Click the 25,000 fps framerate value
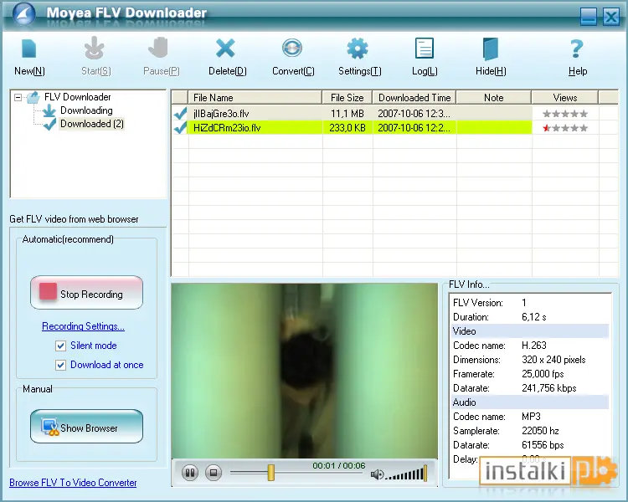The image size is (628, 502). pos(543,374)
